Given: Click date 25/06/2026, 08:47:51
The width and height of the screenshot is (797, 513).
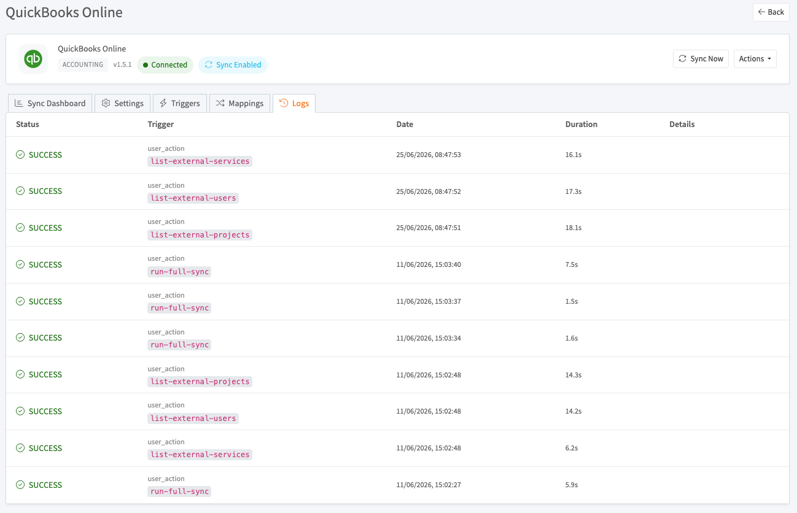Looking at the screenshot, I should coord(429,228).
